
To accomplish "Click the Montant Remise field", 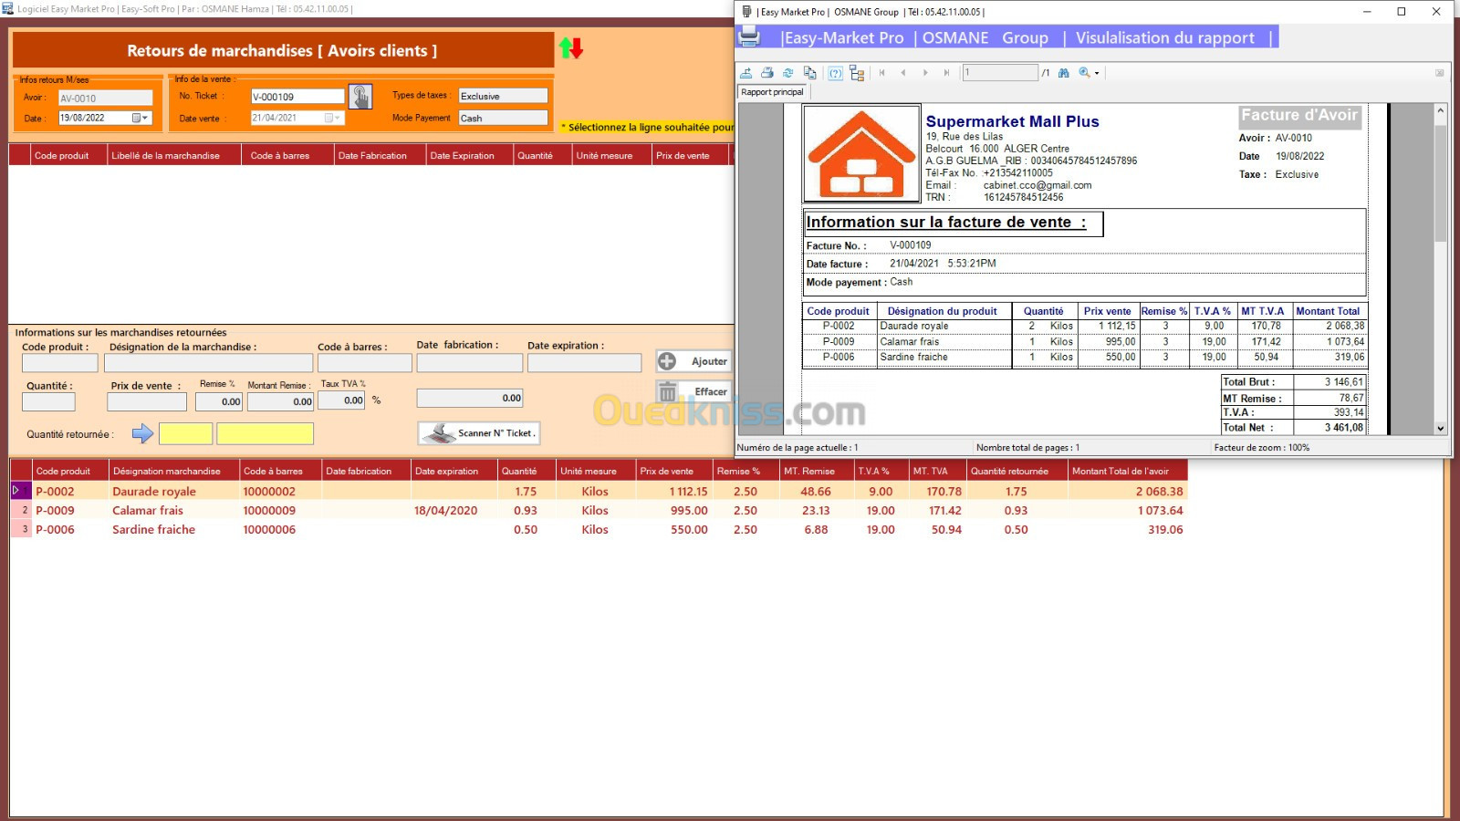I will pyautogui.click(x=280, y=401).
